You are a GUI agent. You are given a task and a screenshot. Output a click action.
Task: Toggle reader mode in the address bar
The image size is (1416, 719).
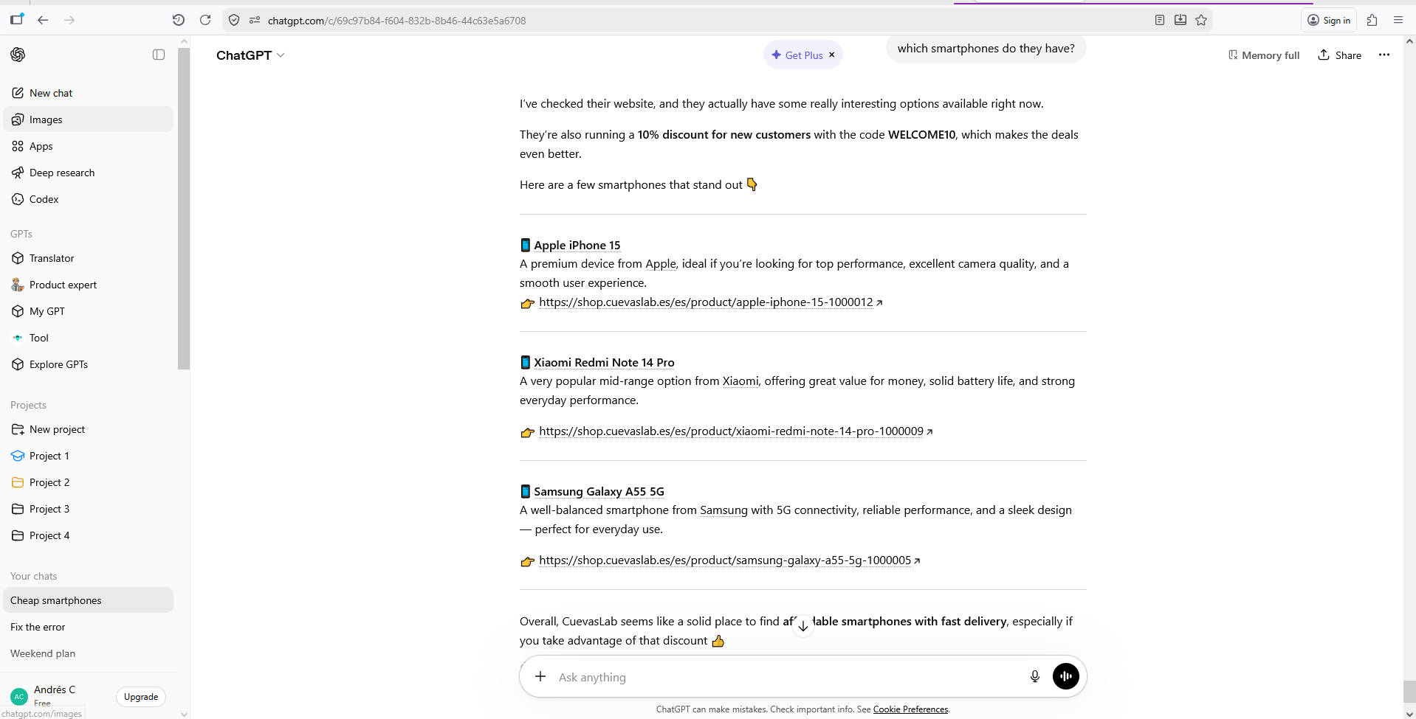(x=1159, y=20)
